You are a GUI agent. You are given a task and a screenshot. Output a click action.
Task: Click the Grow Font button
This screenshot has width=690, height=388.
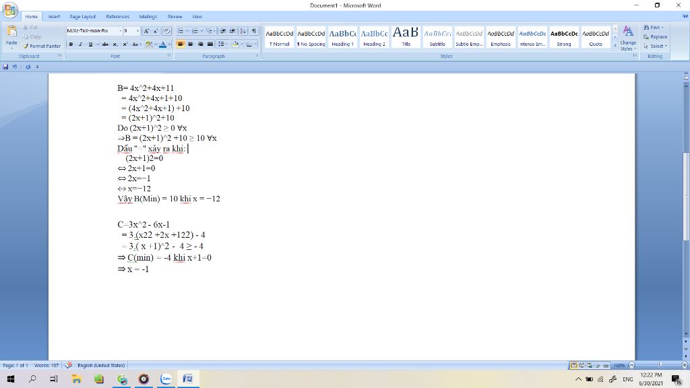click(146, 31)
